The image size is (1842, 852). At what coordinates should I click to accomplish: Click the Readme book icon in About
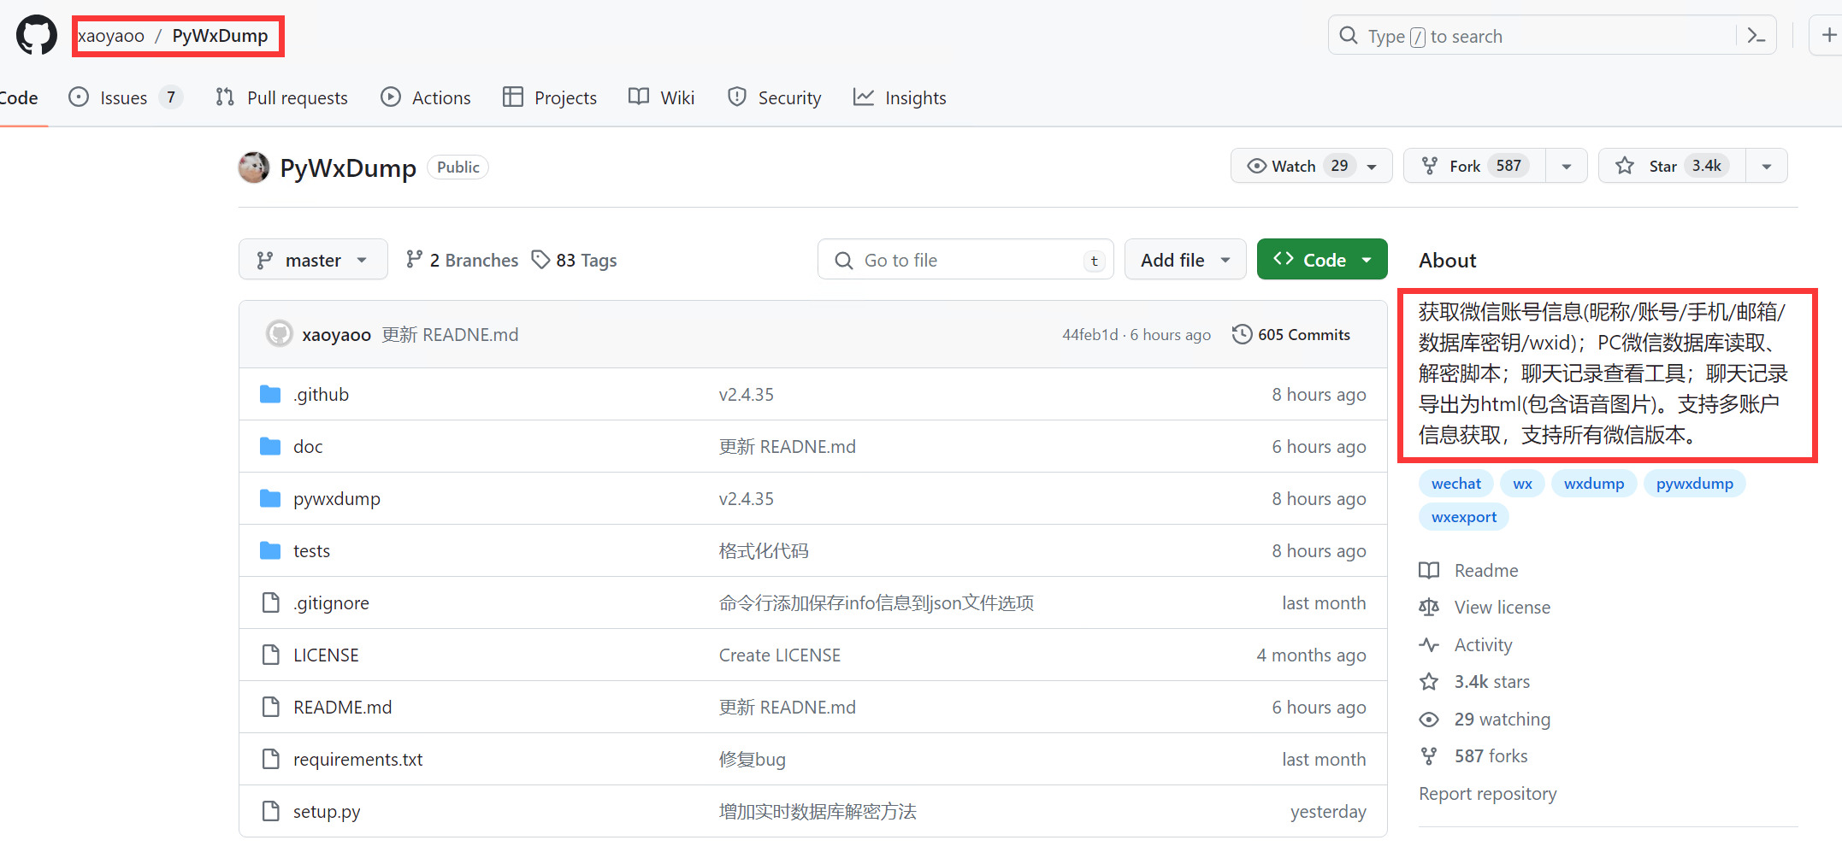point(1429,570)
